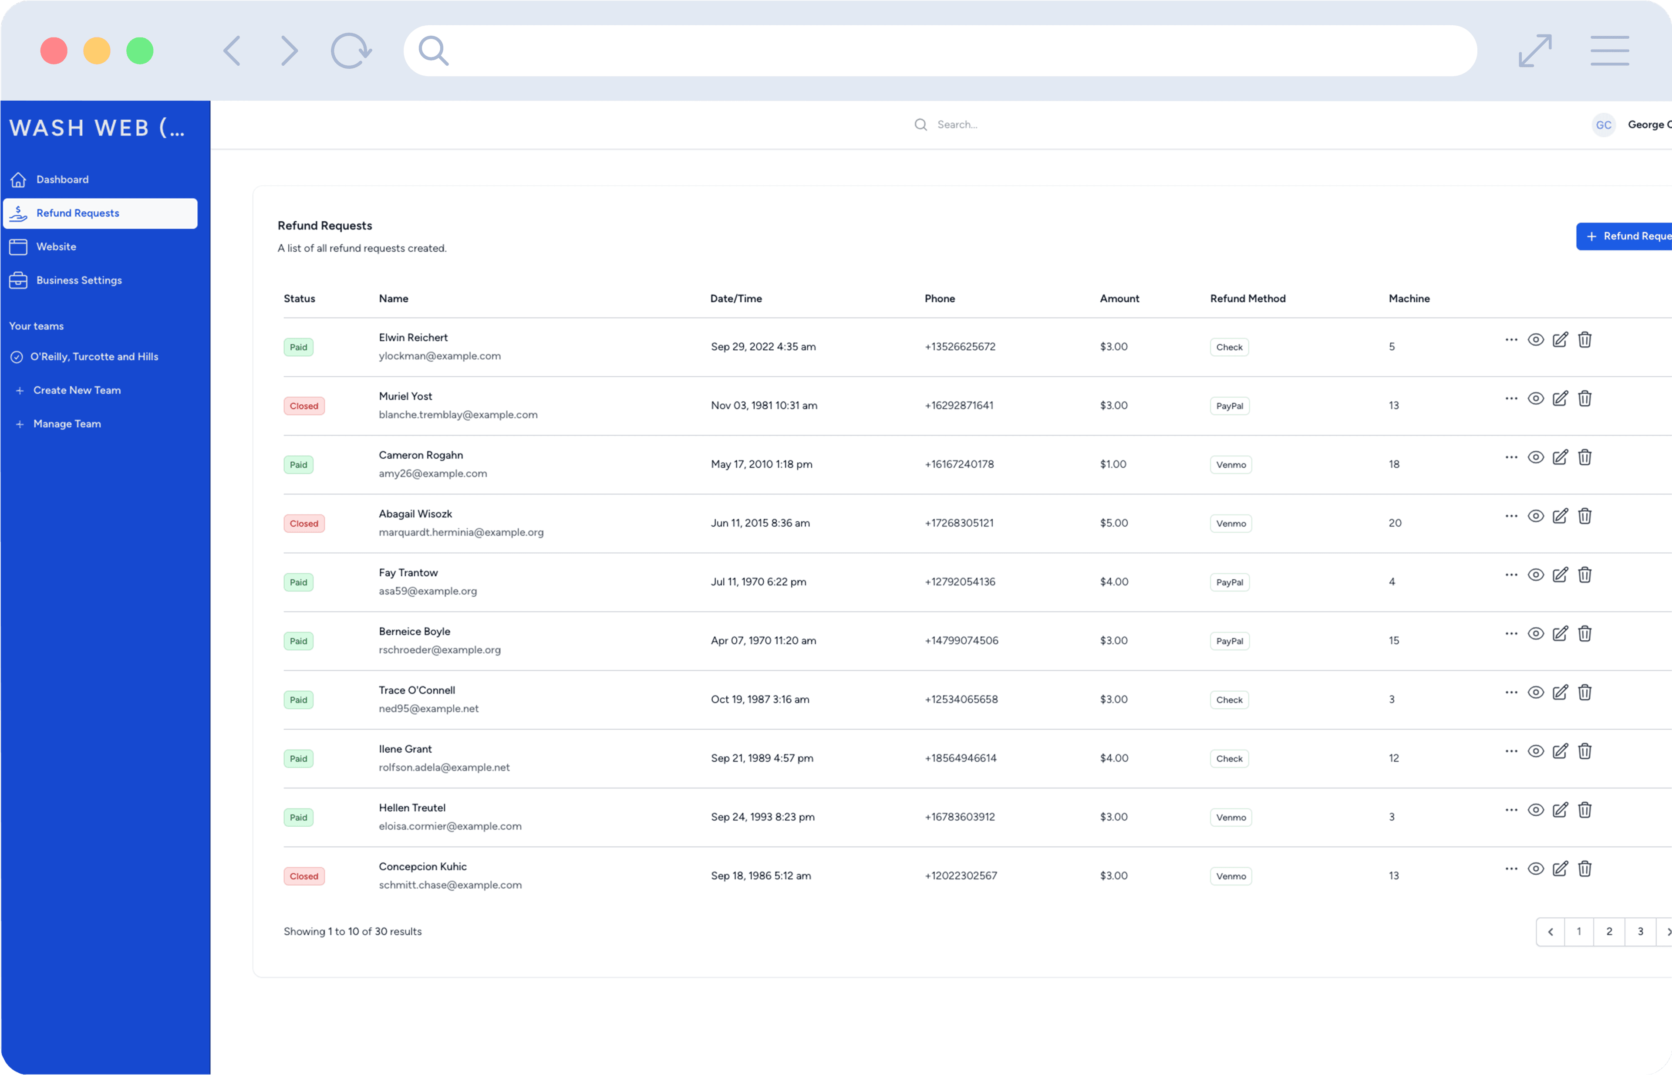The image size is (1672, 1075).
Task: Delete Trace O'Connell's refund request
Action: pos(1585,693)
